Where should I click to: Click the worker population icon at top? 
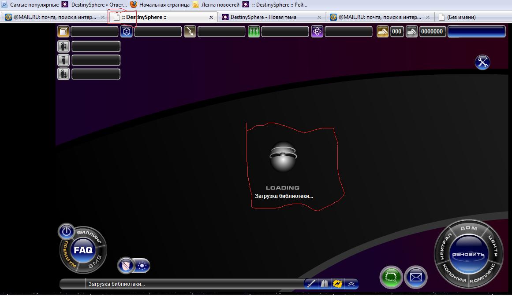tap(64, 46)
